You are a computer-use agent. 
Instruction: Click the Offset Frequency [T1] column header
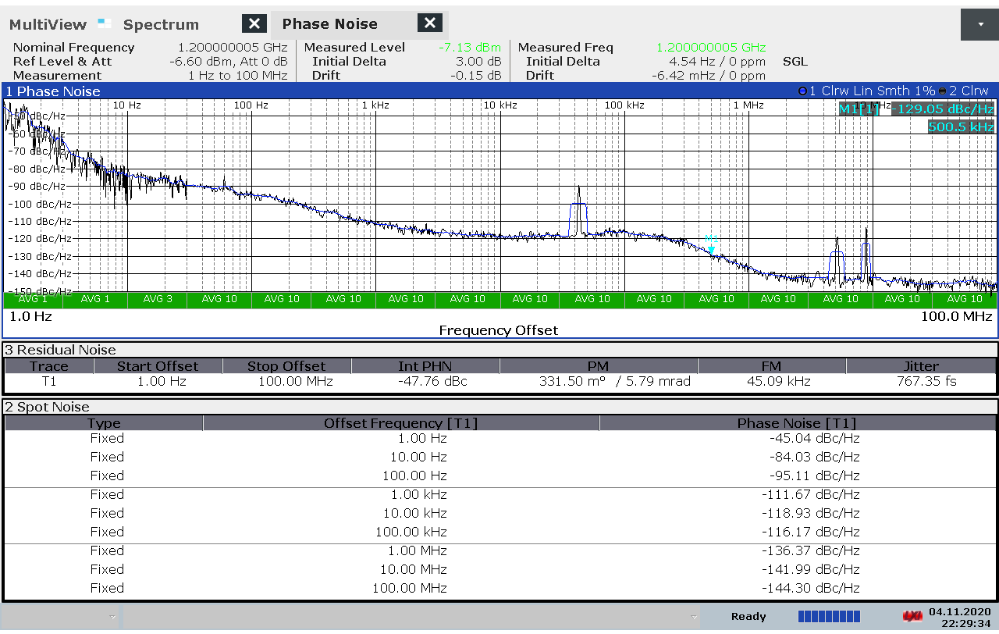401,423
